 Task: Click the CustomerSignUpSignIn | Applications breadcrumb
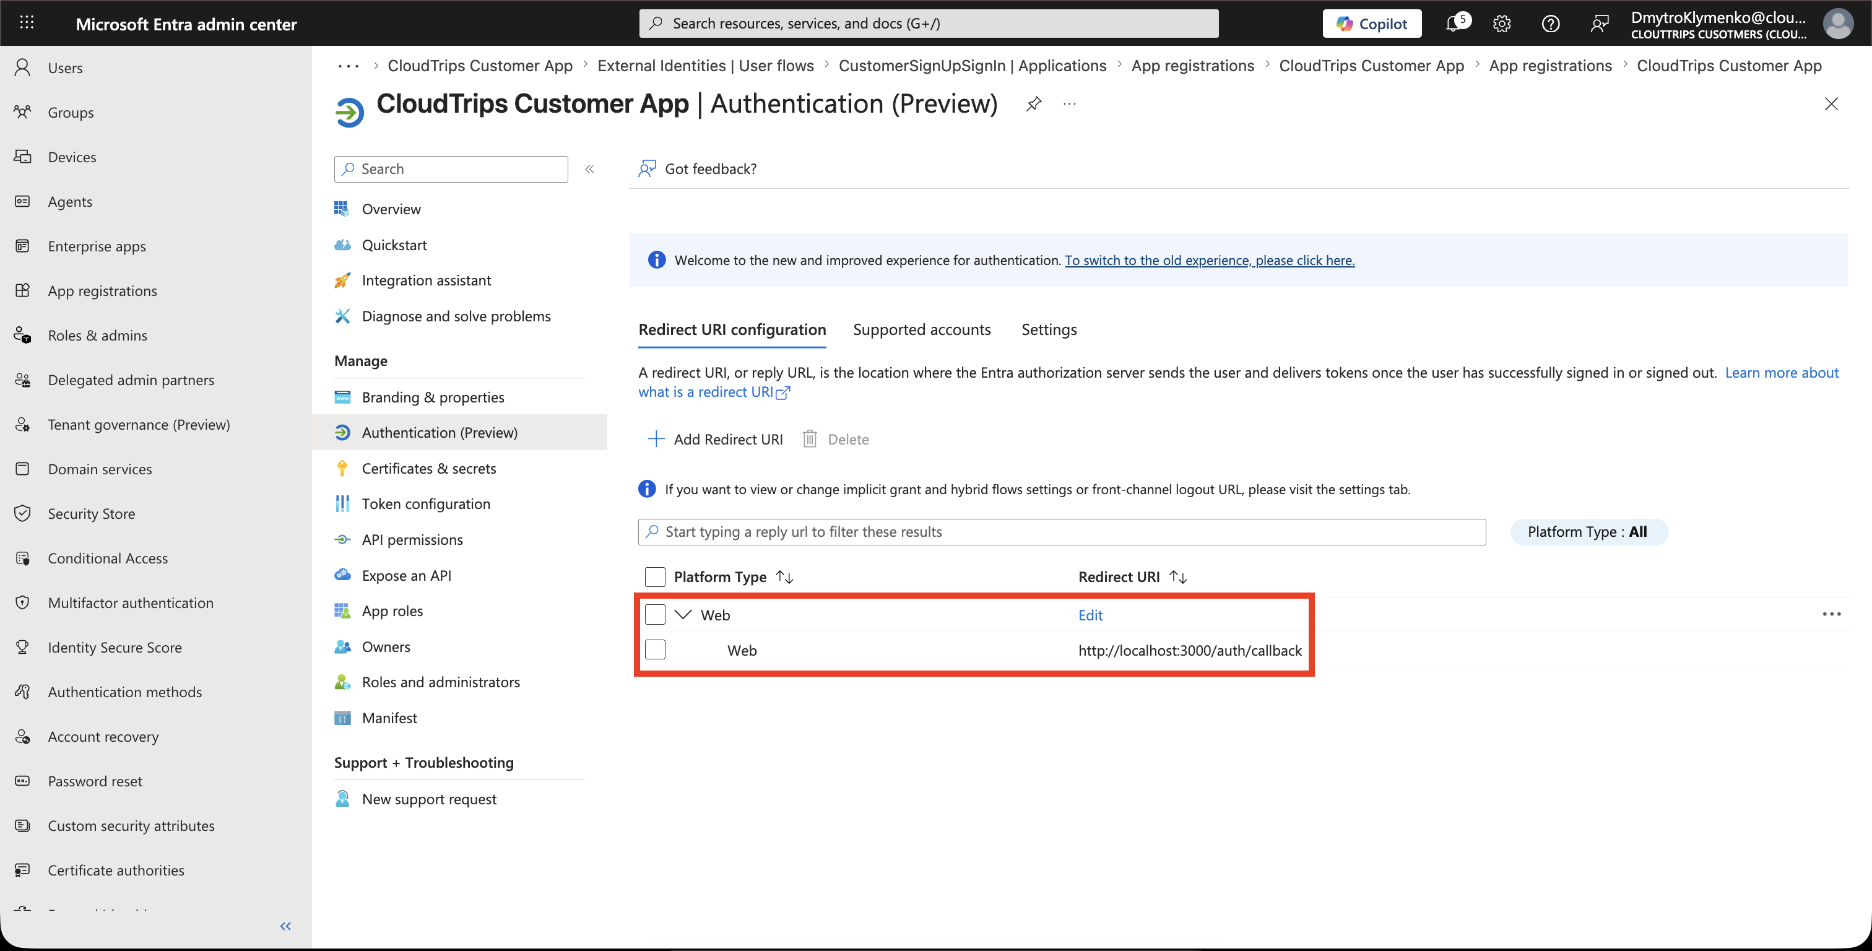tap(973, 66)
